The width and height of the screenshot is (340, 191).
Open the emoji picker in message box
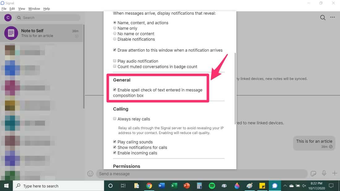coord(90,174)
